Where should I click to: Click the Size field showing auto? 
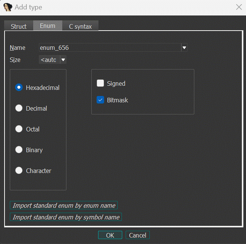[x=49, y=60]
